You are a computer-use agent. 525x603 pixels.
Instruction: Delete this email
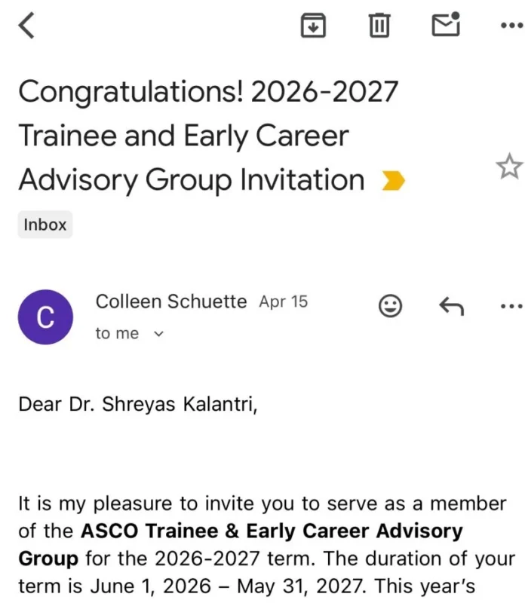(x=379, y=25)
